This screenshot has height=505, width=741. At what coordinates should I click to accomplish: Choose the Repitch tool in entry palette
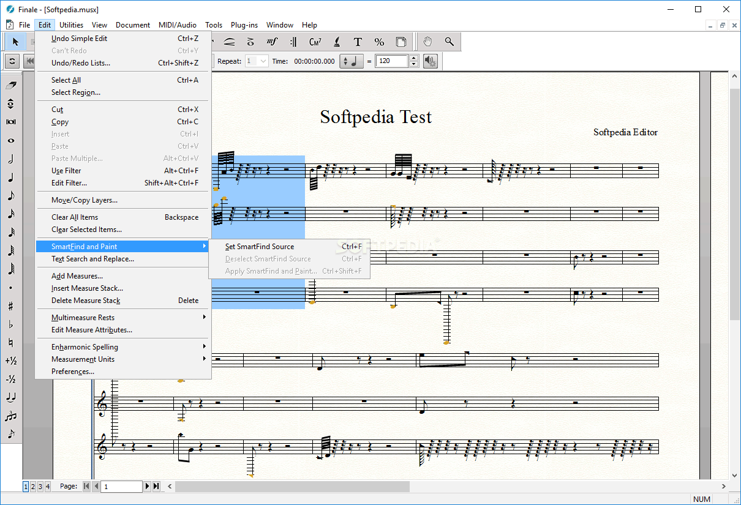10,104
